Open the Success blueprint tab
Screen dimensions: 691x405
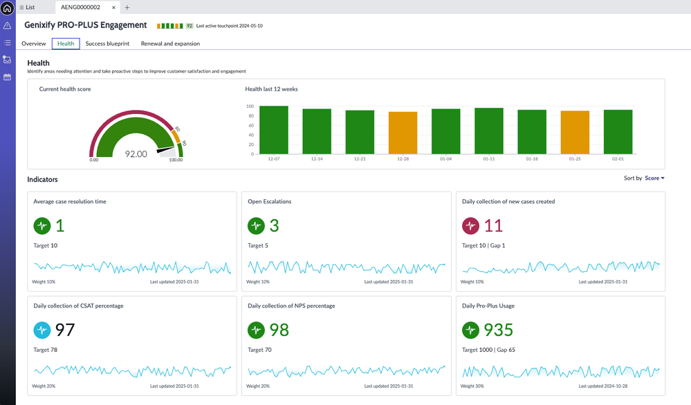pyautogui.click(x=107, y=43)
